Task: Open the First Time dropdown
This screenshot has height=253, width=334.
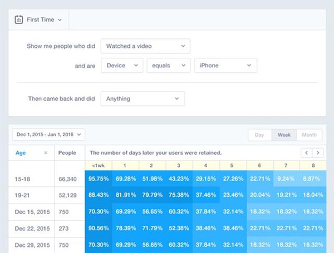Action: pos(43,19)
